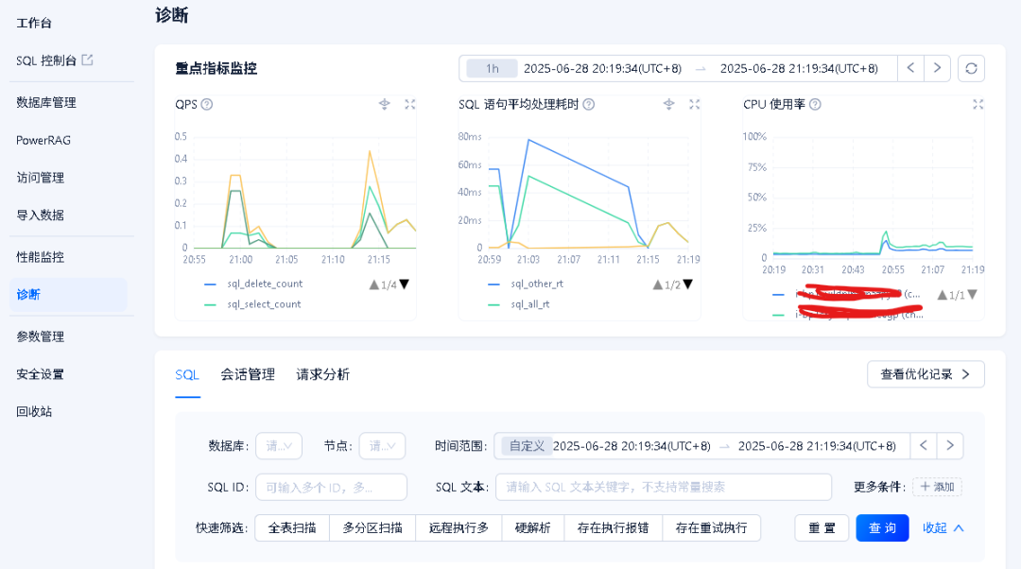1021x569 pixels.
Task: Open 查看优化记录
Action: (926, 374)
